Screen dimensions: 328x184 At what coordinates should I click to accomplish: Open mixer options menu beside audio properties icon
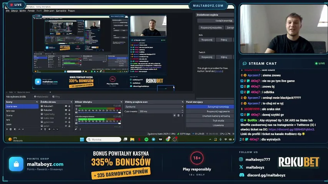(x=80, y=129)
